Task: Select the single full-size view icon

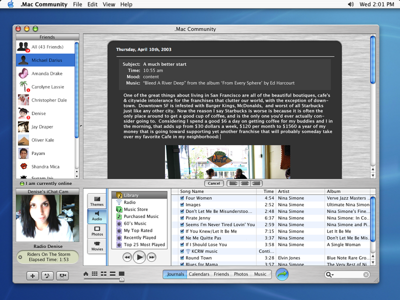Action: 121,273
